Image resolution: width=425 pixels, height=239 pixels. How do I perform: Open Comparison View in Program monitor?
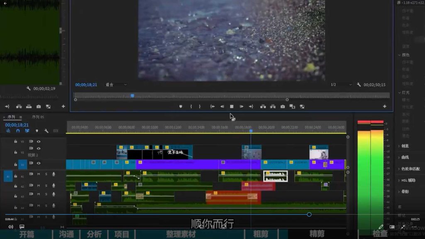[292, 107]
